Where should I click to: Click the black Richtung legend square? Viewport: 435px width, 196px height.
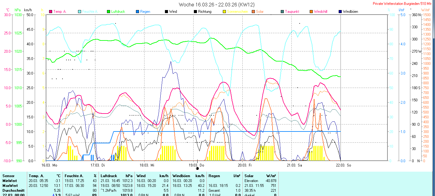click(195, 12)
